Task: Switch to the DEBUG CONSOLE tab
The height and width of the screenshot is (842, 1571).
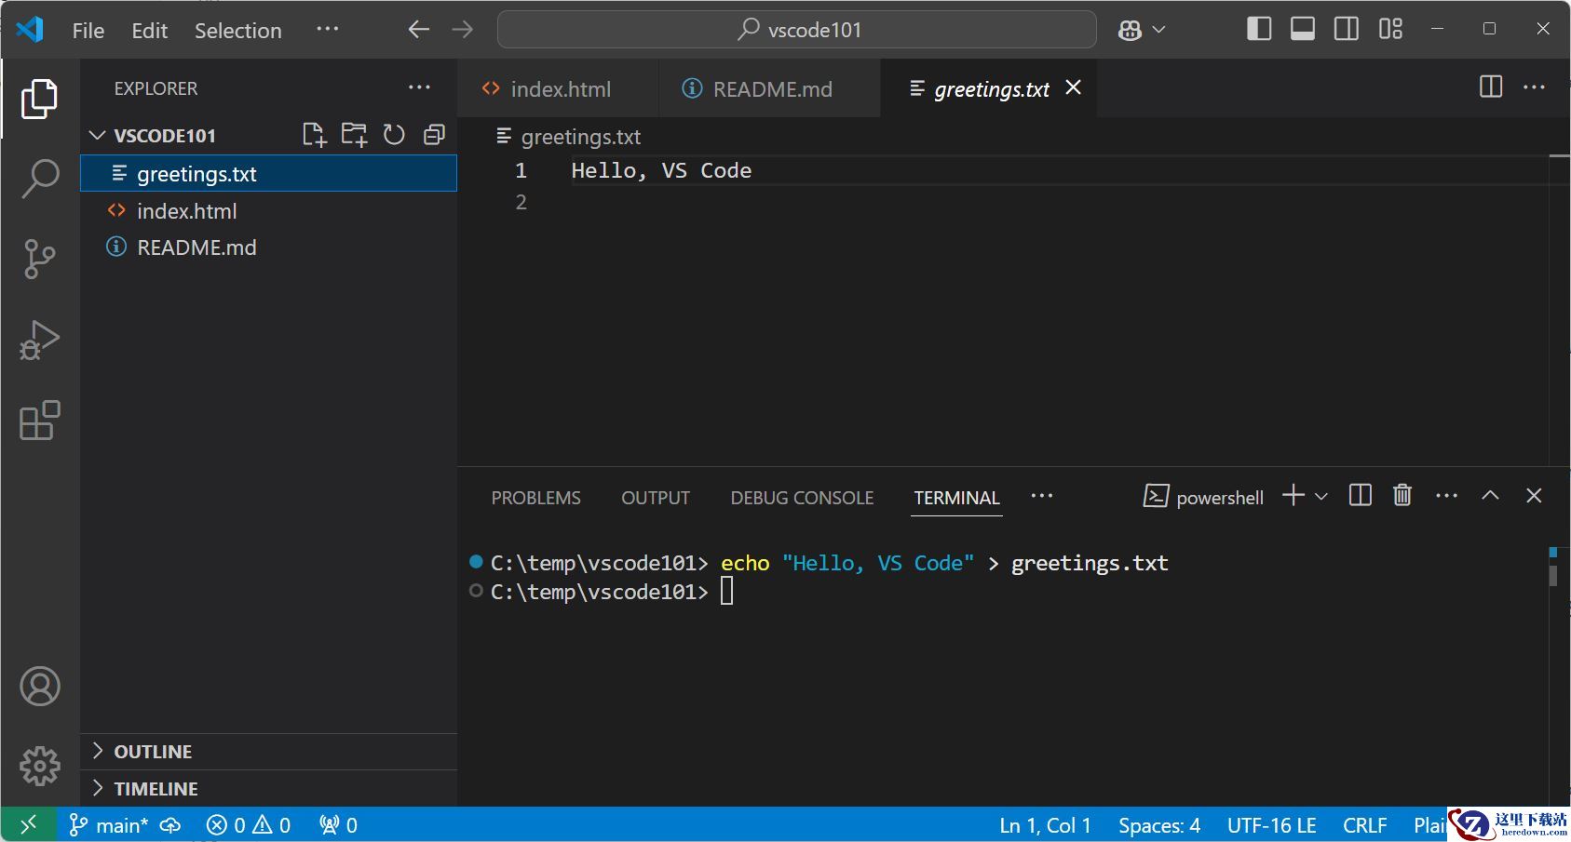Action: (x=802, y=498)
